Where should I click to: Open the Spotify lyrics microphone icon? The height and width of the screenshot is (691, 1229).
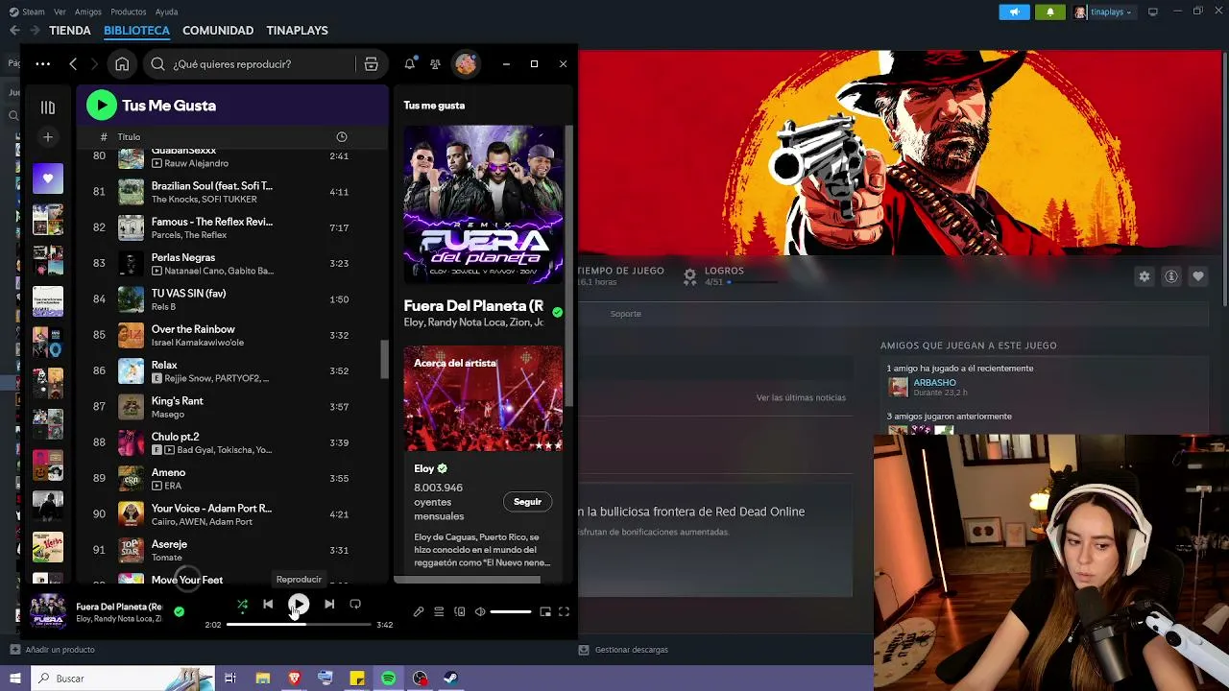[419, 611]
